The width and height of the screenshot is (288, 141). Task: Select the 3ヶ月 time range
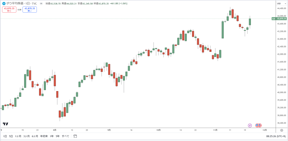tap(26, 136)
